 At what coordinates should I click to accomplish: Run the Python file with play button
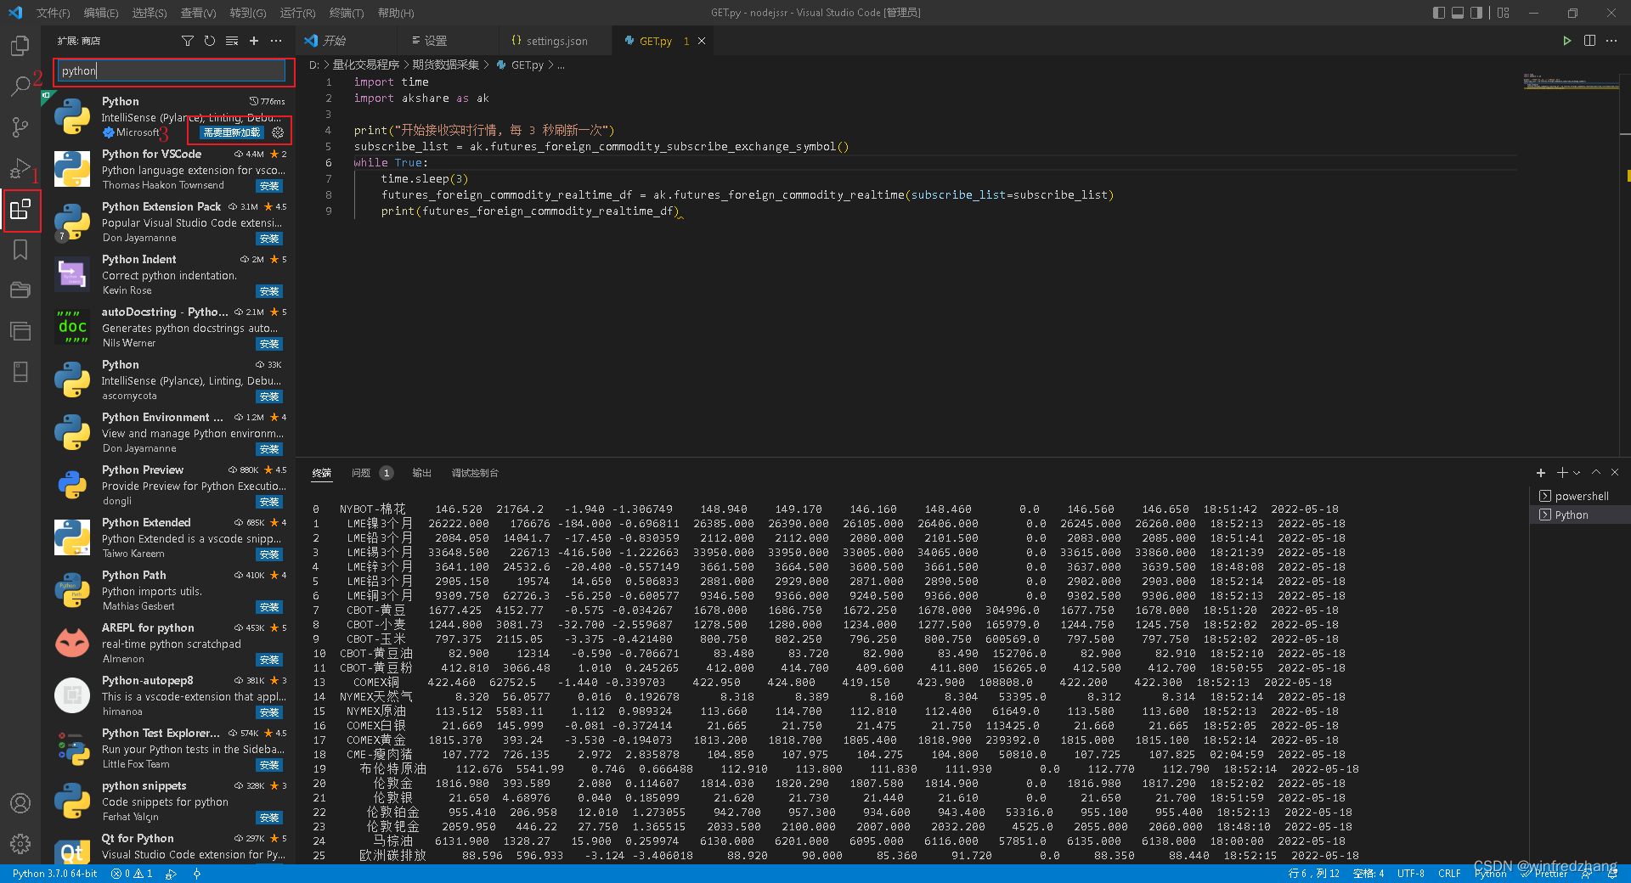(x=1567, y=41)
